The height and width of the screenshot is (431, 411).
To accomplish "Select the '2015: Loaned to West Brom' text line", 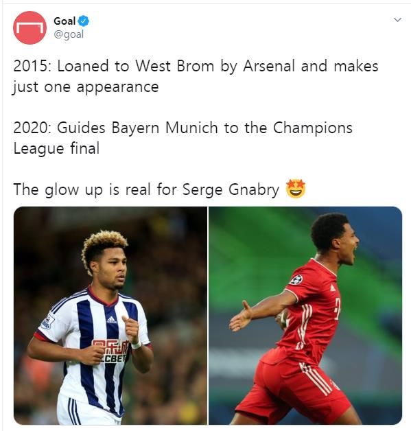I will 196,67.
